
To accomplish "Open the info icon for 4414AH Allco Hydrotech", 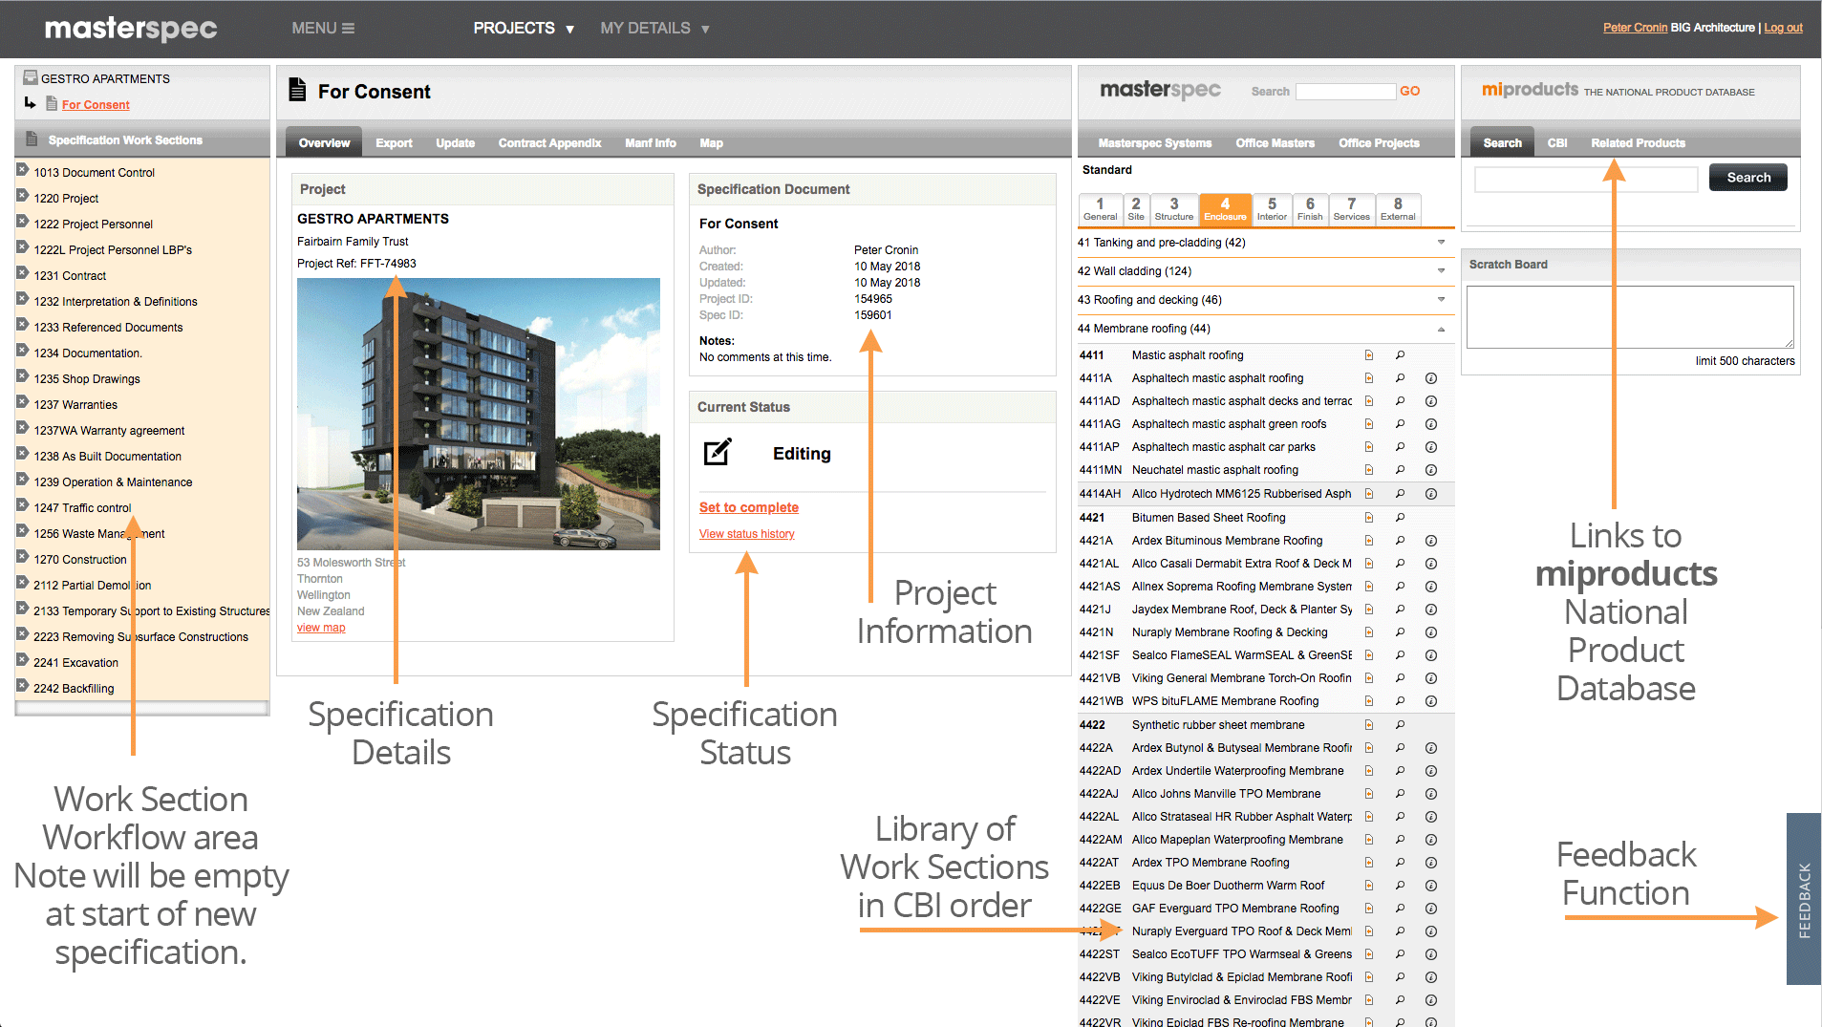I will [1430, 494].
